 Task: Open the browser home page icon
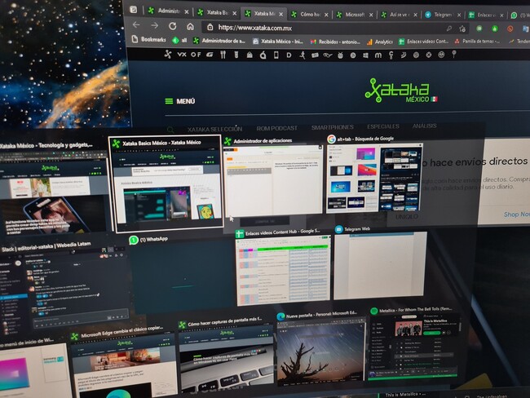click(x=190, y=26)
